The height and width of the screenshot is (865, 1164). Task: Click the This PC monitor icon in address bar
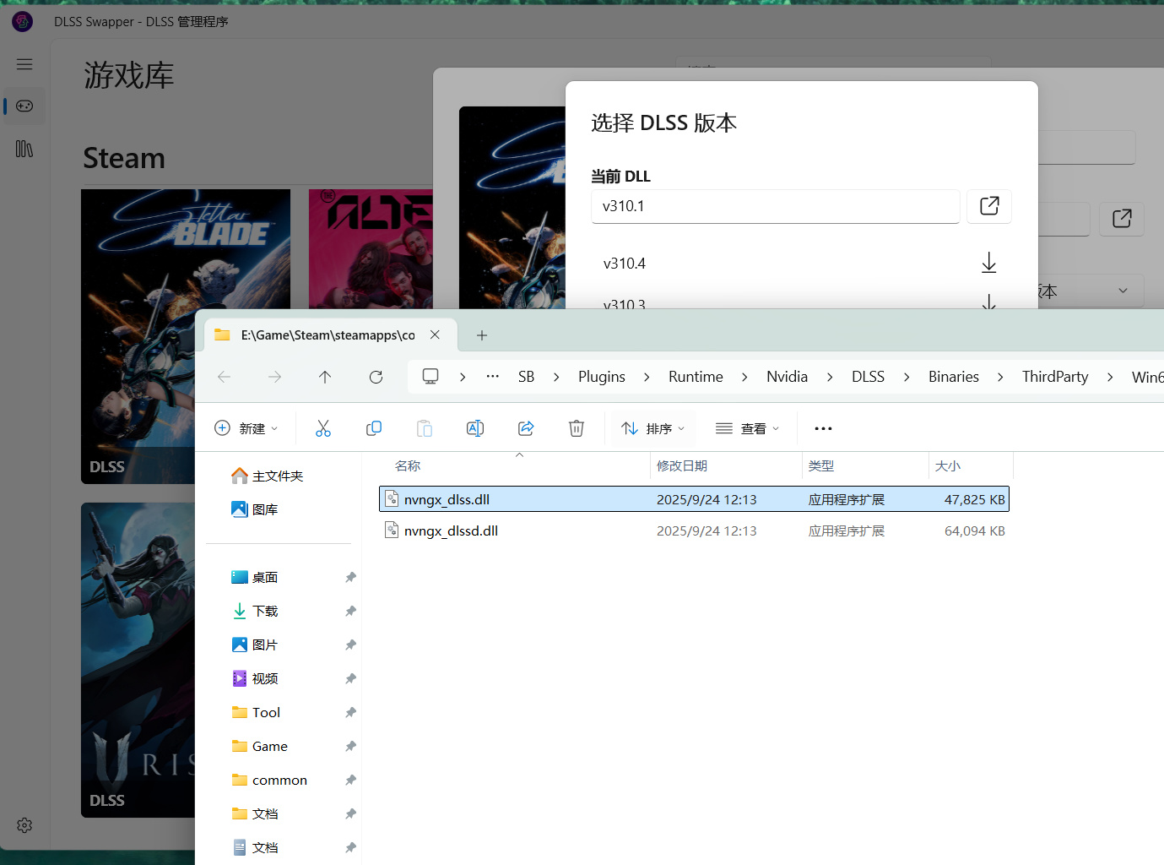[430, 377]
